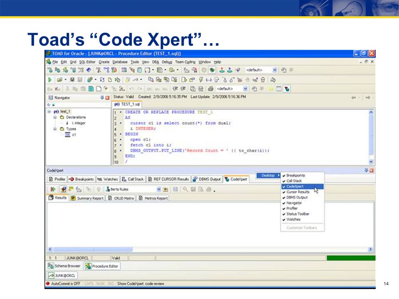Toggle Navigator in the popup menu
This screenshot has height=299, width=399.
tap(302, 203)
